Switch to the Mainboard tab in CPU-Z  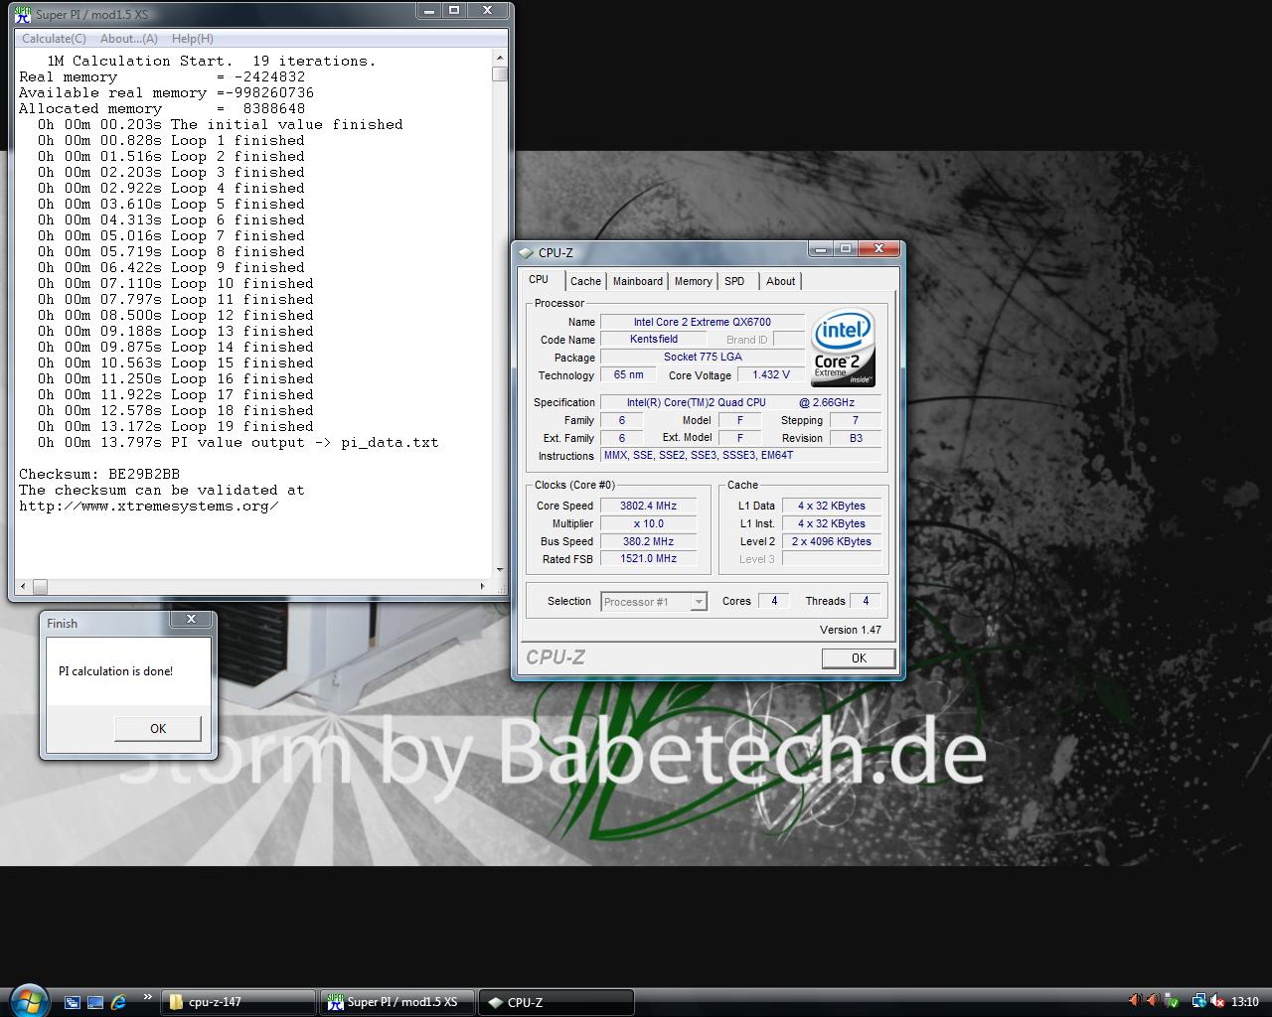tap(638, 281)
